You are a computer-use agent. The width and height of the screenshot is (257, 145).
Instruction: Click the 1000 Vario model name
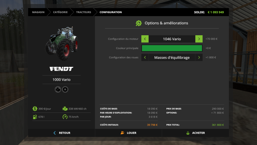coord(61,80)
